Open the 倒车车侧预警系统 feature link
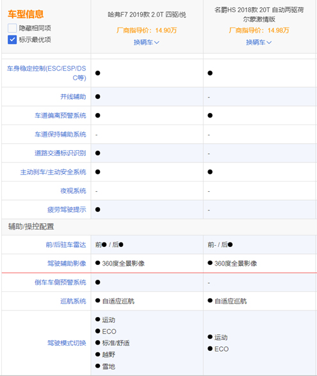Viewport: 317px width, 376px height. [60, 282]
